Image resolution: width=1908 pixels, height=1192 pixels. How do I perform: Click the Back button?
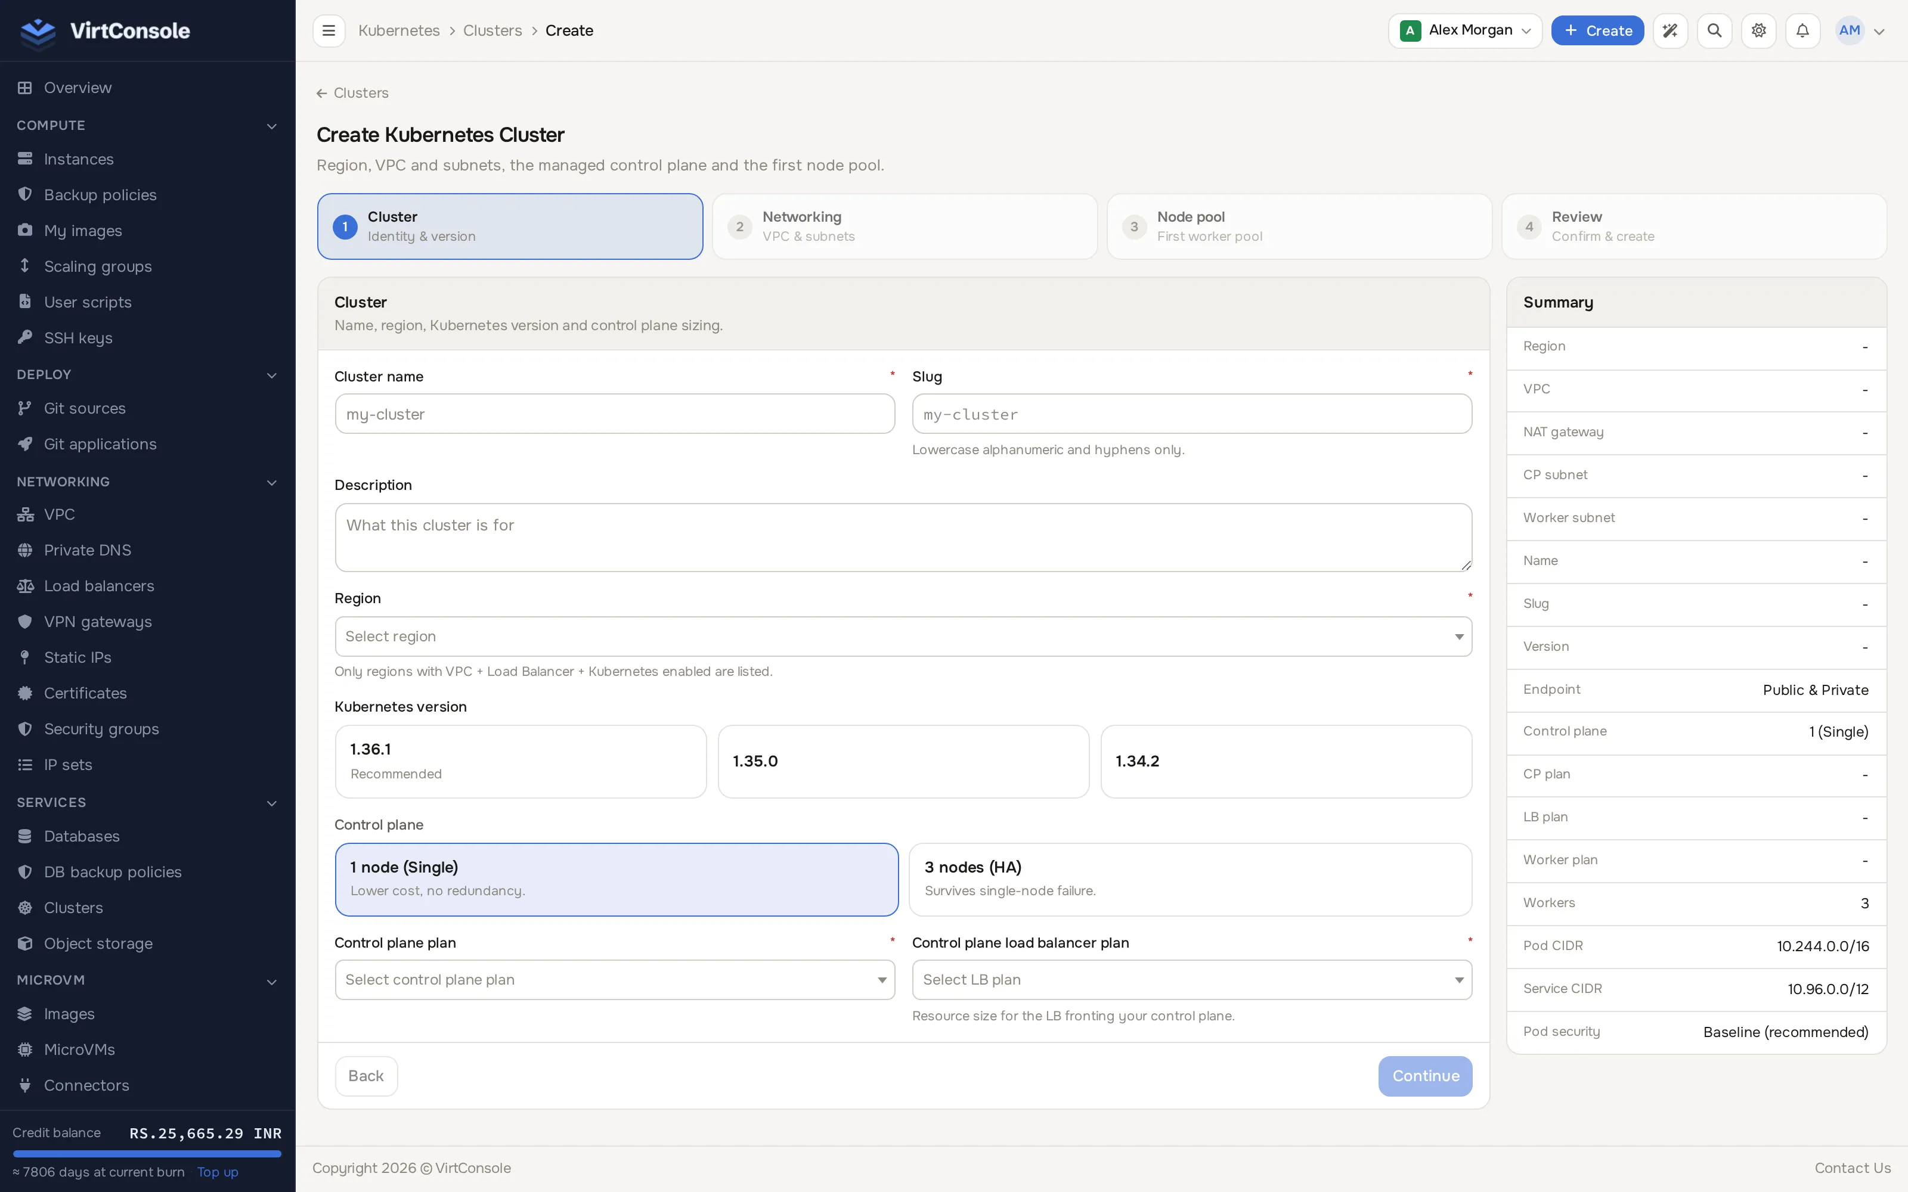coord(366,1076)
